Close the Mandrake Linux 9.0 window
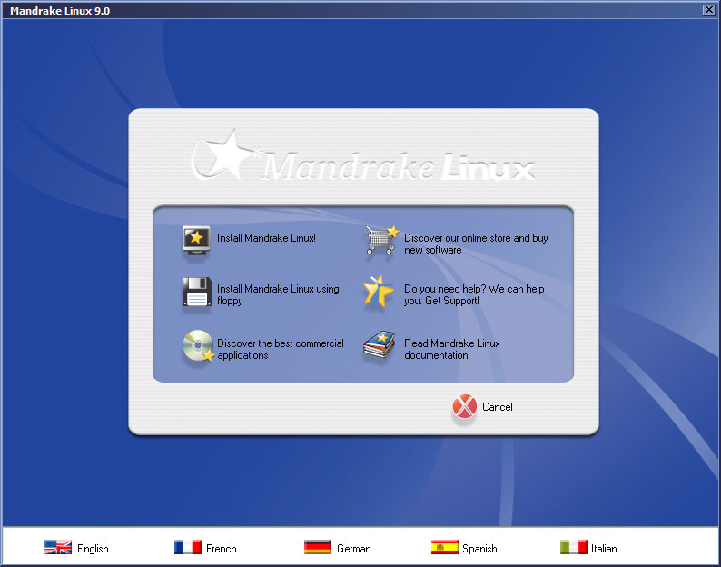 [x=709, y=10]
